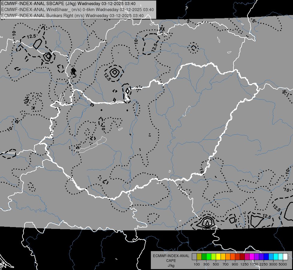The height and width of the screenshot is (270, 293).
Task: Click the Bunkers Right title line
Action: click(x=72, y=16)
